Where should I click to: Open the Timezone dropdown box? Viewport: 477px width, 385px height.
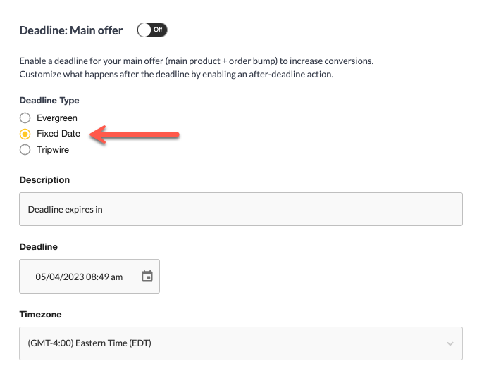(x=241, y=343)
